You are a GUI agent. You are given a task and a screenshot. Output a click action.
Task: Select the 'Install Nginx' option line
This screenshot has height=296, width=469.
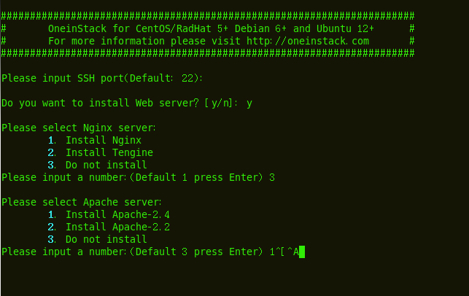[103, 140]
